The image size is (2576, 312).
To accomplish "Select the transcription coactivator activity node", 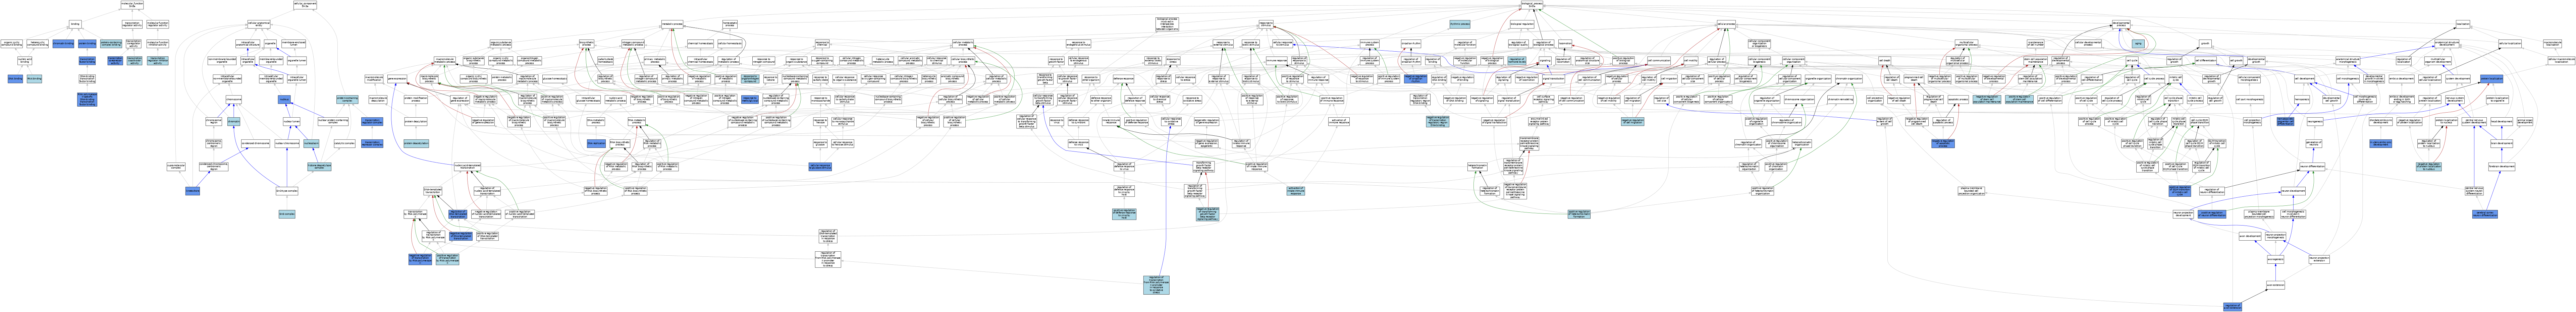I will coord(134,61).
